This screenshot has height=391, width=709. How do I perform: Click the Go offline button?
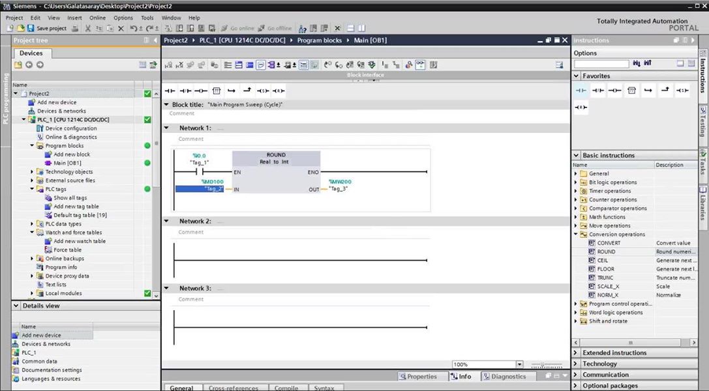(x=275, y=29)
